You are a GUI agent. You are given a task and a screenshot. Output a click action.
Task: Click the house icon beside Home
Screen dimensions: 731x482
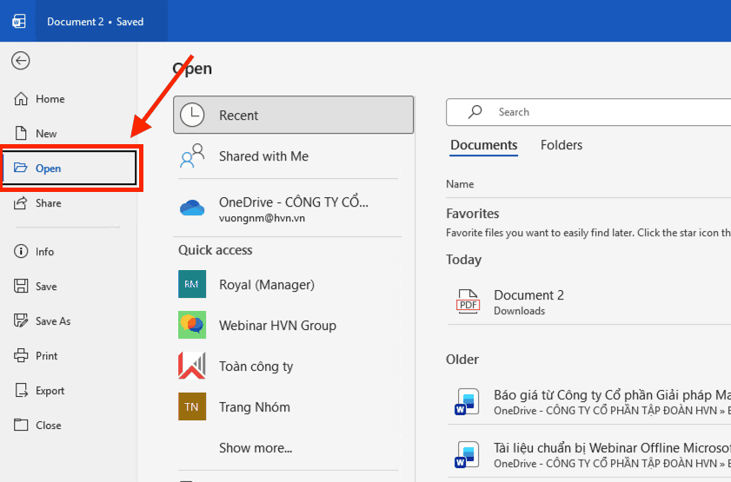[x=21, y=99]
